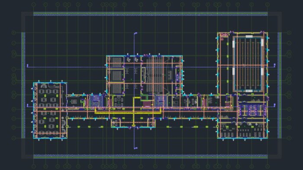Select the yellow highlighted pipe run in central corridor
This screenshot has width=303, height=170.
[x=128, y=112]
